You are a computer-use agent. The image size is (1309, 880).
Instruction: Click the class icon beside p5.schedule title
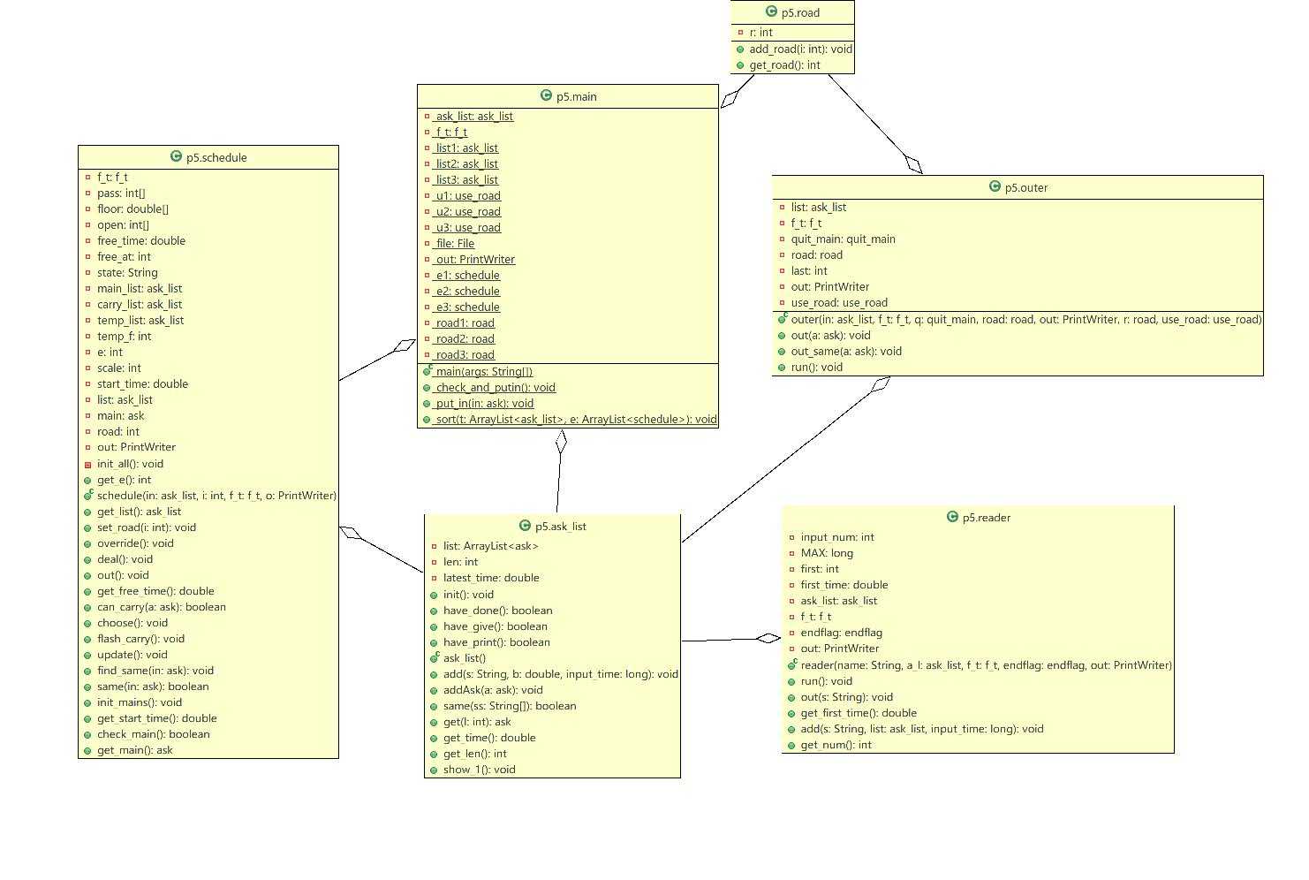(176, 156)
